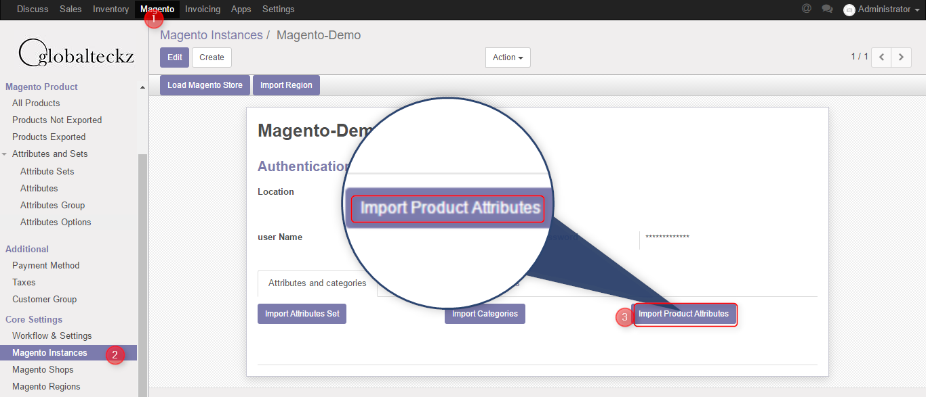Open Customer Group in sidebar
Viewport: 926px width, 397px height.
[x=45, y=300]
